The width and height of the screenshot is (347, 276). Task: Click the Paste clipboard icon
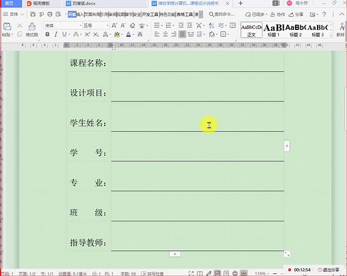(x=7, y=26)
